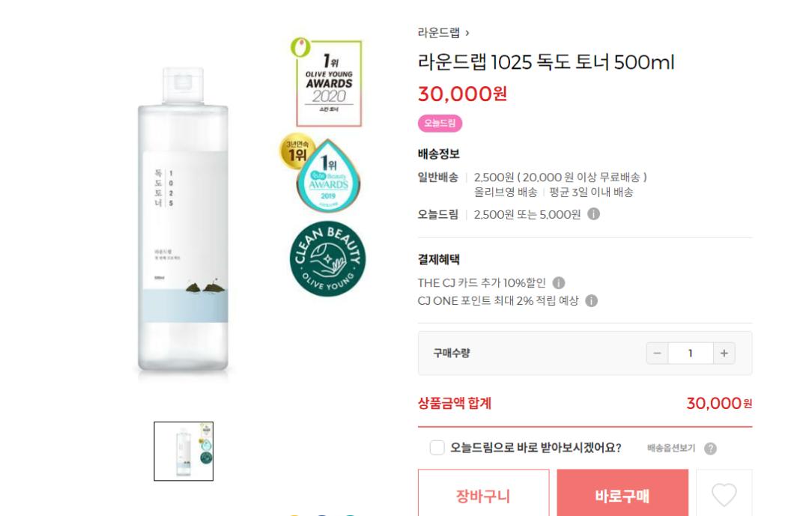Image resolution: width=809 pixels, height=516 pixels.
Task: Expand 배송옵션보기 delivery options
Action: [x=671, y=448]
